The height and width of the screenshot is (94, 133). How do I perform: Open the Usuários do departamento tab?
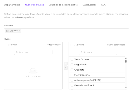point(63,5)
